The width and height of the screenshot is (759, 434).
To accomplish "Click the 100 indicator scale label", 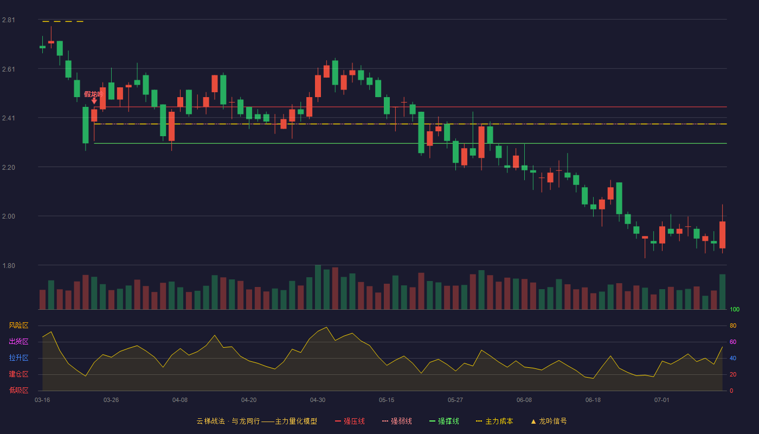I will pyautogui.click(x=735, y=310).
